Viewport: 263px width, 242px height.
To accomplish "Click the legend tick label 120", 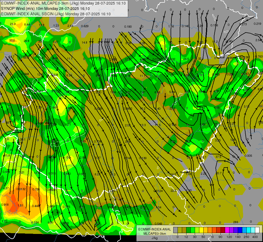I will click(x=229, y=237).
